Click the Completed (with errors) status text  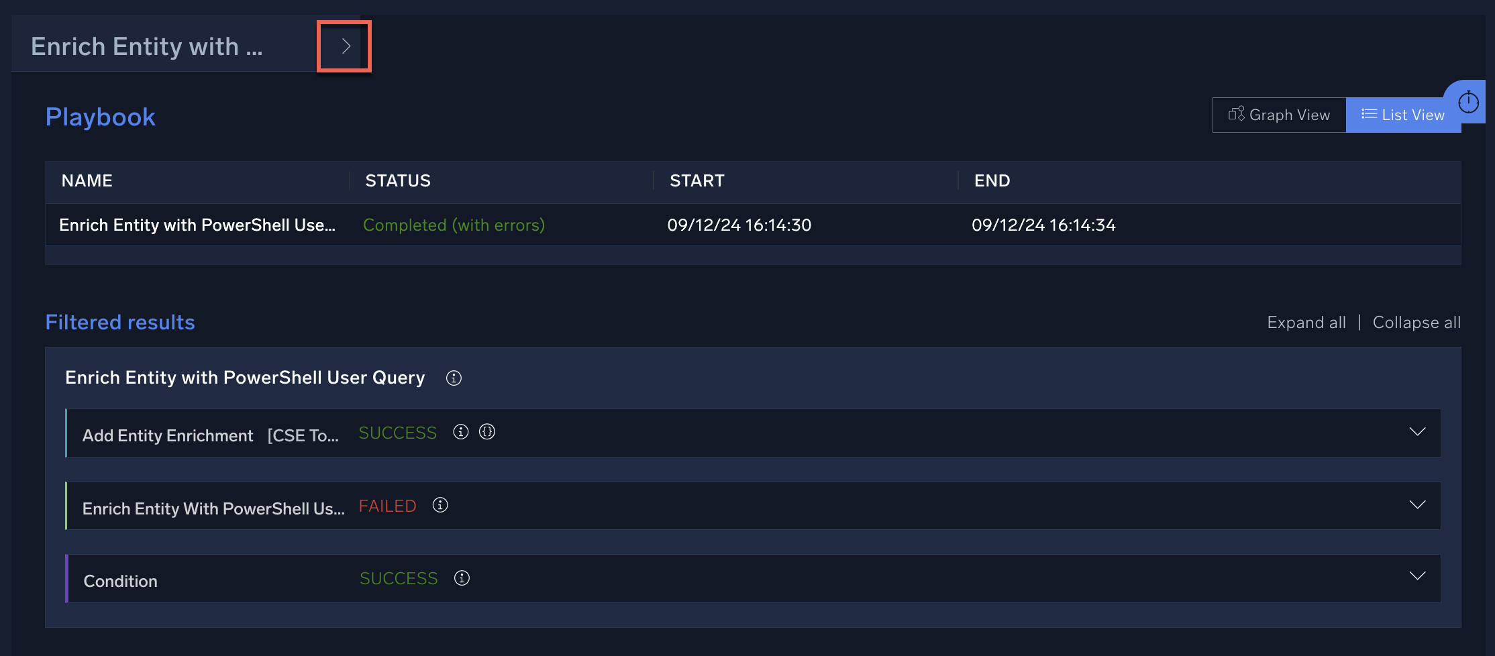[454, 225]
